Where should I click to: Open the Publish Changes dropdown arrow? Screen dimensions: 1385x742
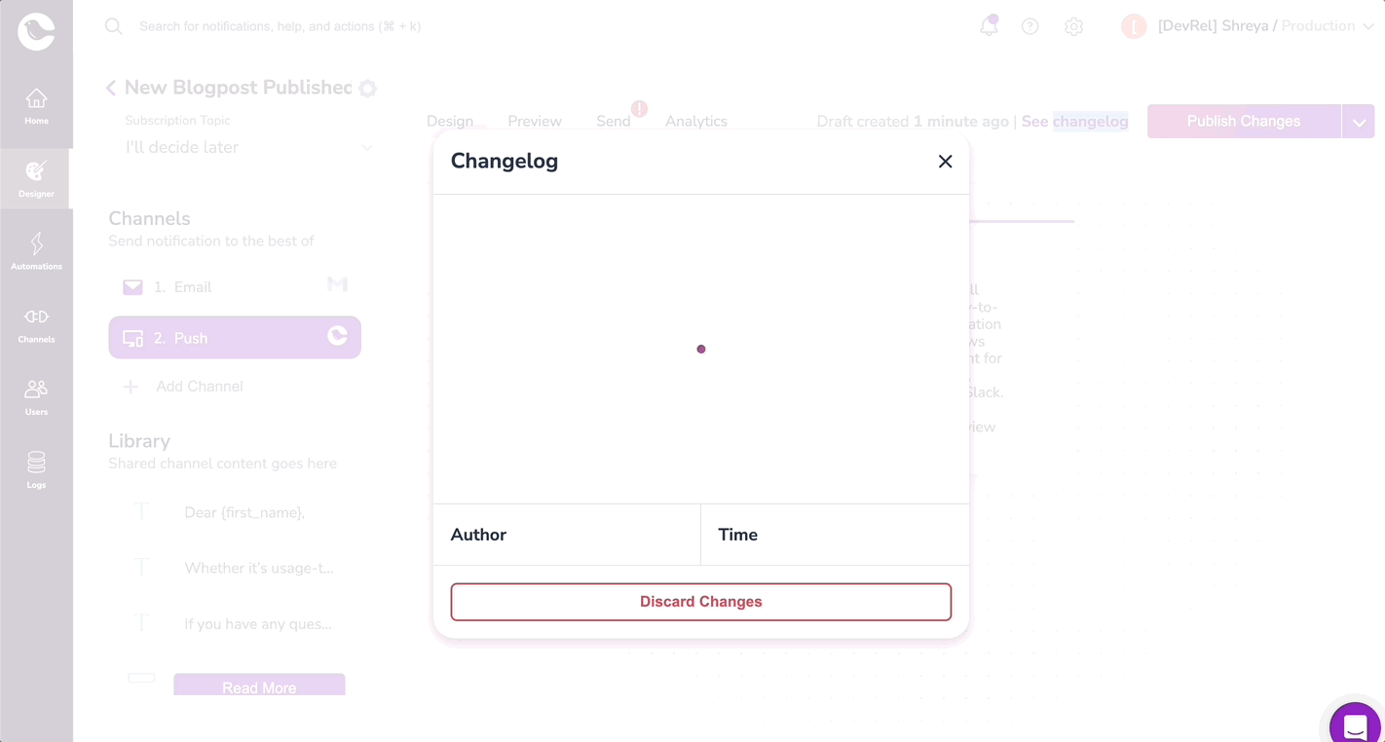[x=1359, y=121]
